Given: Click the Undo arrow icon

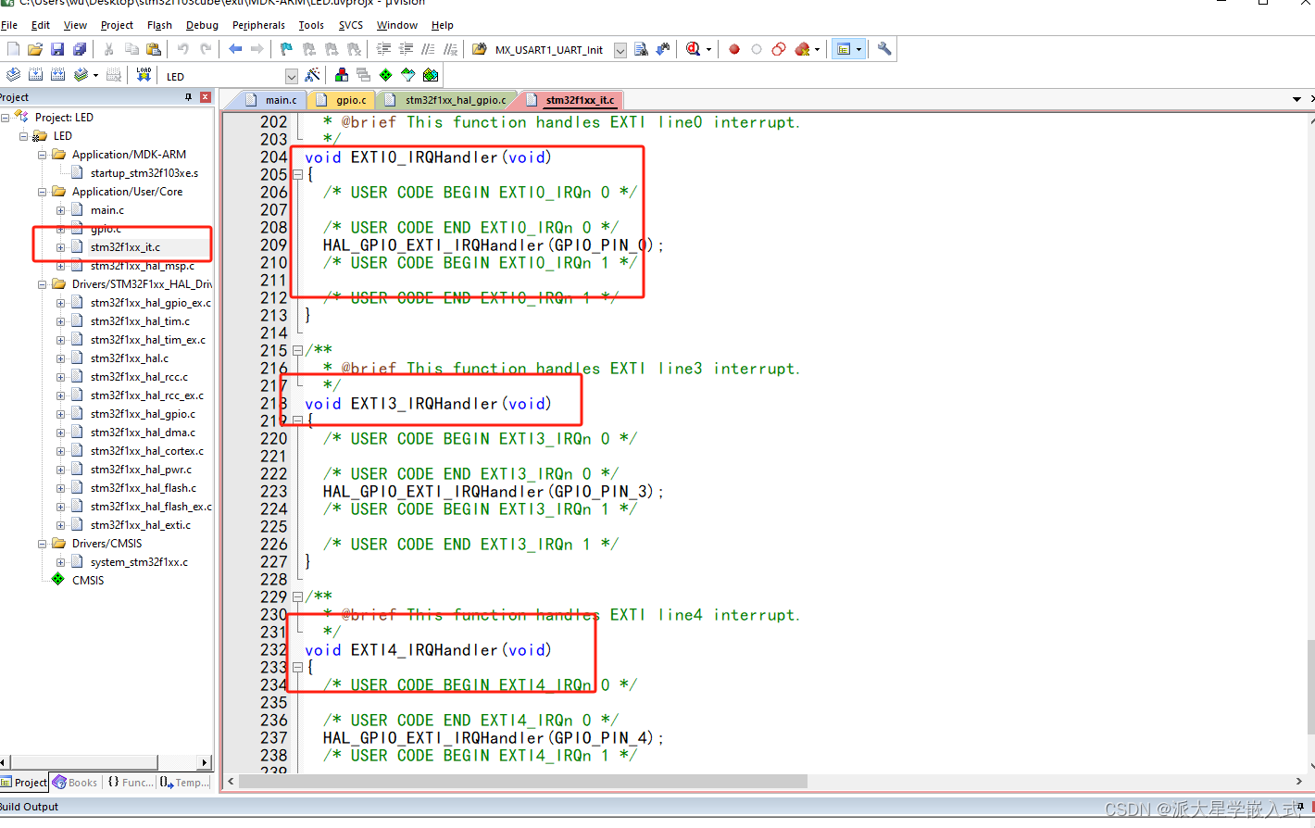Looking at the screenshot, I should pos(183,49).
